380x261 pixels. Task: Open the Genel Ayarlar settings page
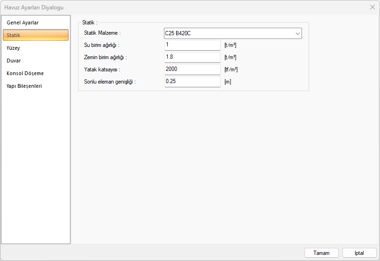[23, 23]
